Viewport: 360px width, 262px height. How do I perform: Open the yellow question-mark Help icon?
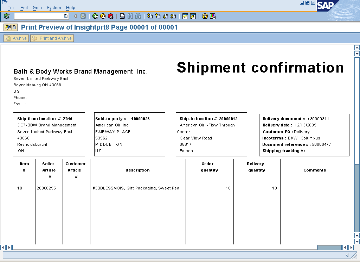205,16
